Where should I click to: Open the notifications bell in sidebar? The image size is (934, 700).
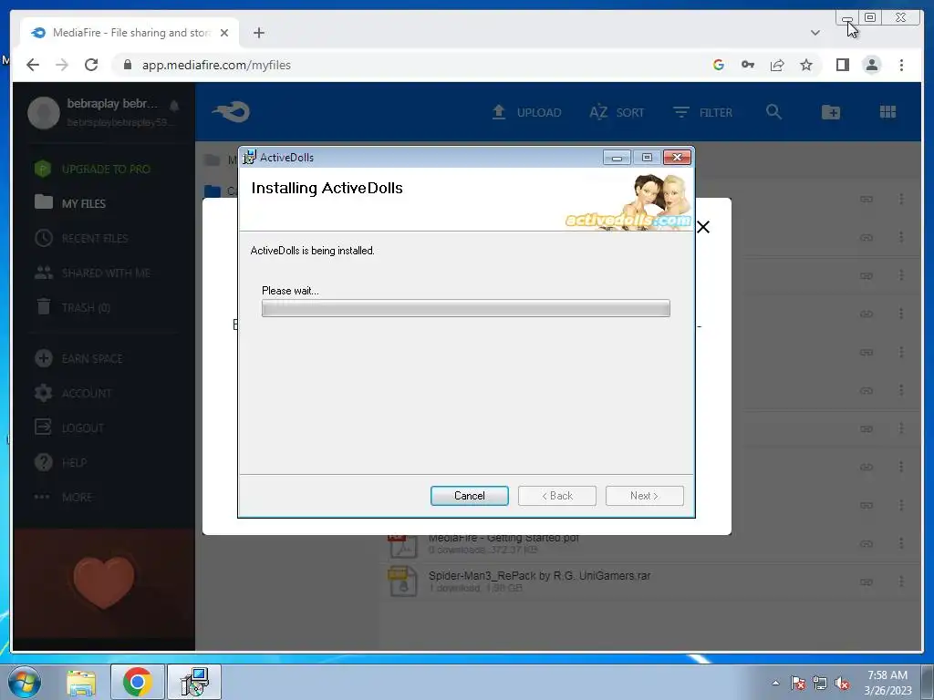(174, 106)
